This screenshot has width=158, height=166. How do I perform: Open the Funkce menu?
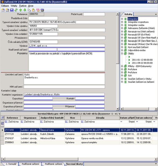pos(23,6)
